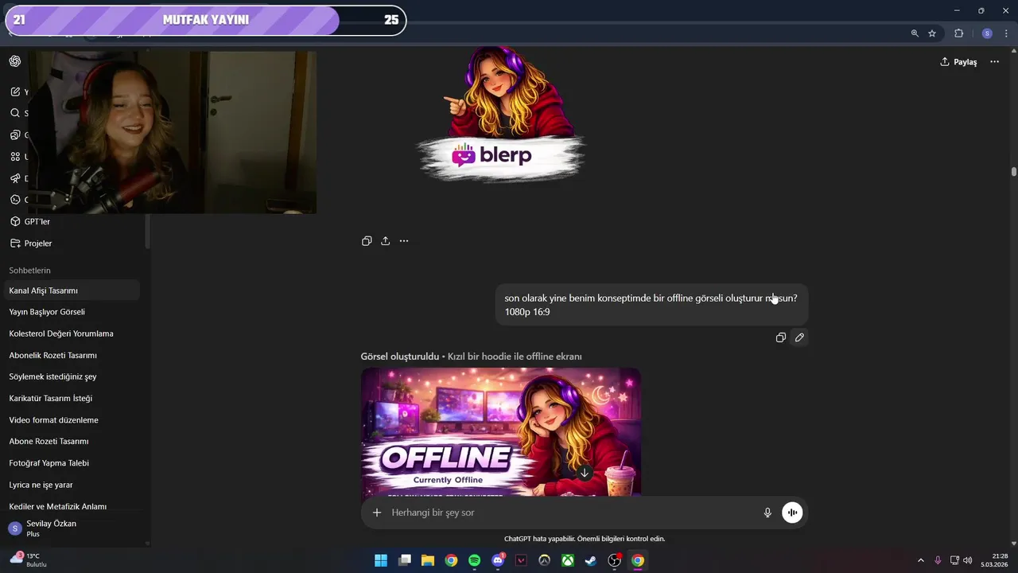Open the weather widget showing 13°C Bulutlu
The image size is (1018, 573).
[x=29, y=559]
